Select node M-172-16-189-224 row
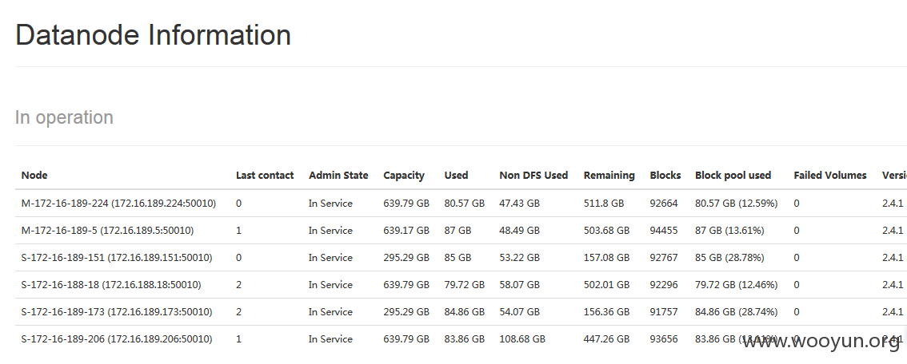The height and width of the screenshot is (364, 907). point(461,204)
